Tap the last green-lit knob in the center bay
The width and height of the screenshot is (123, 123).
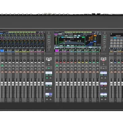(97, 61)
